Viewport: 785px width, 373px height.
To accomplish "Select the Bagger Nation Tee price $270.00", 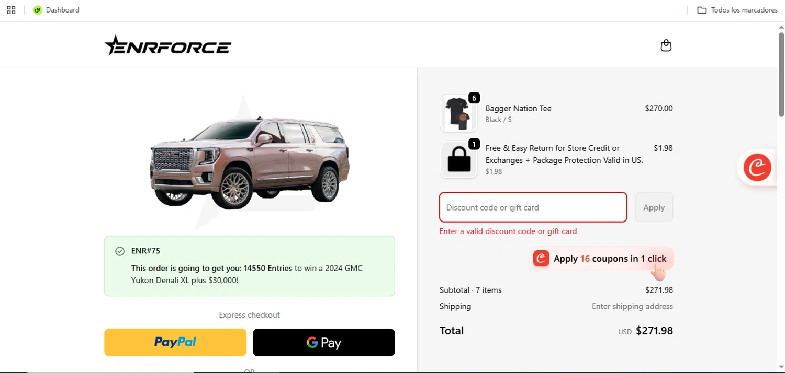I will point(659,108).
